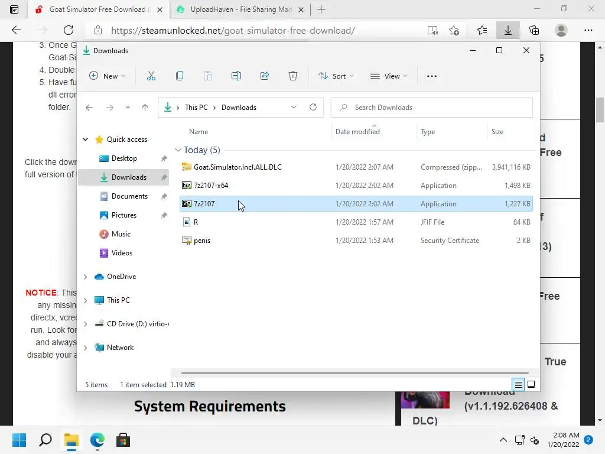Open Edge profile avatar icon

pyautogui.click(x=561, y=30)
